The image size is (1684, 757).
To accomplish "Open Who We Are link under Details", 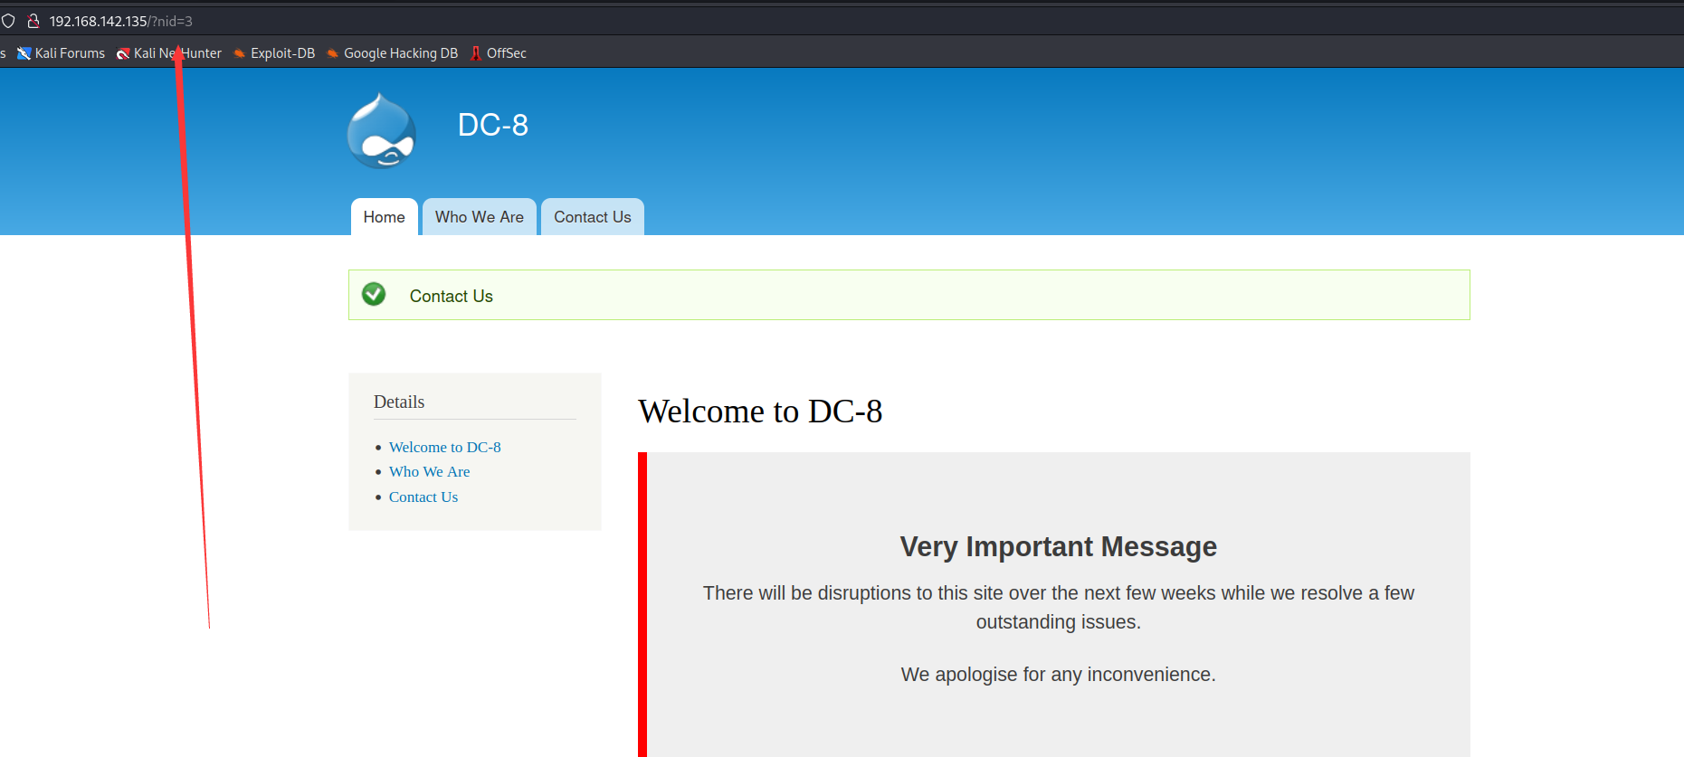I will coord(429,471).
